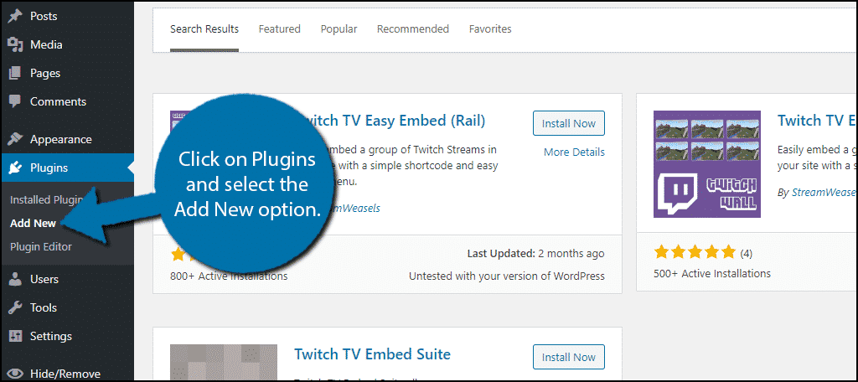Install the Twitch TV Embed Suite plugin
The width and height of the screenshot is (858, 382).
(x=569, y=357)
